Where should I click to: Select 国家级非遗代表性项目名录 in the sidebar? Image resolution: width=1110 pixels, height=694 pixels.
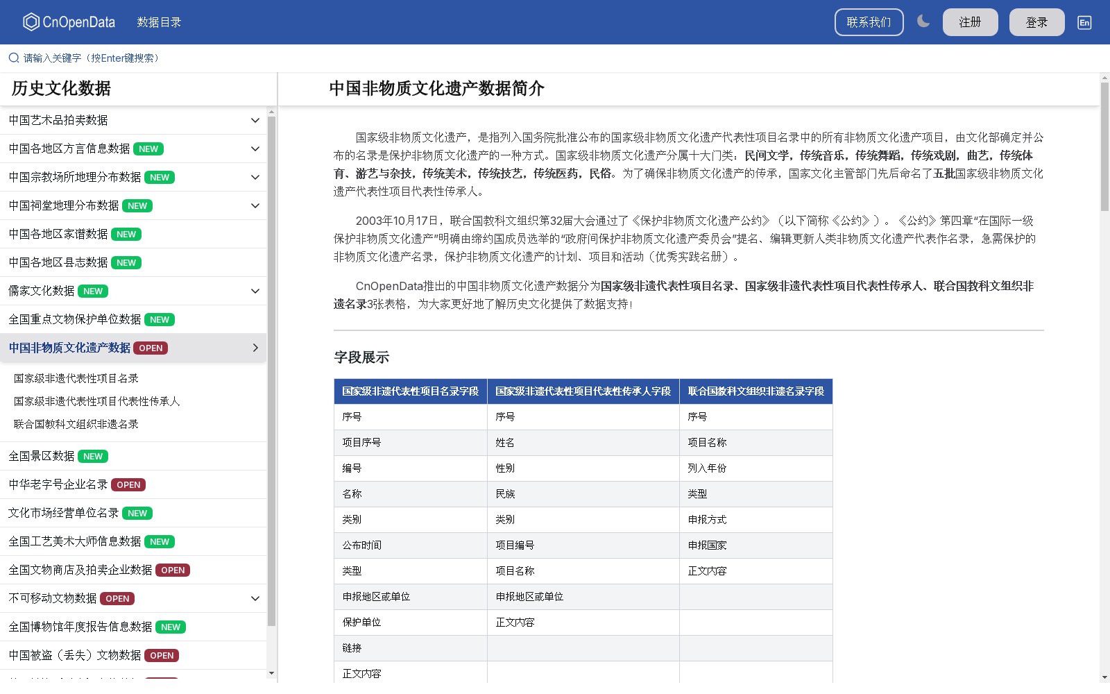pos(75,378)
